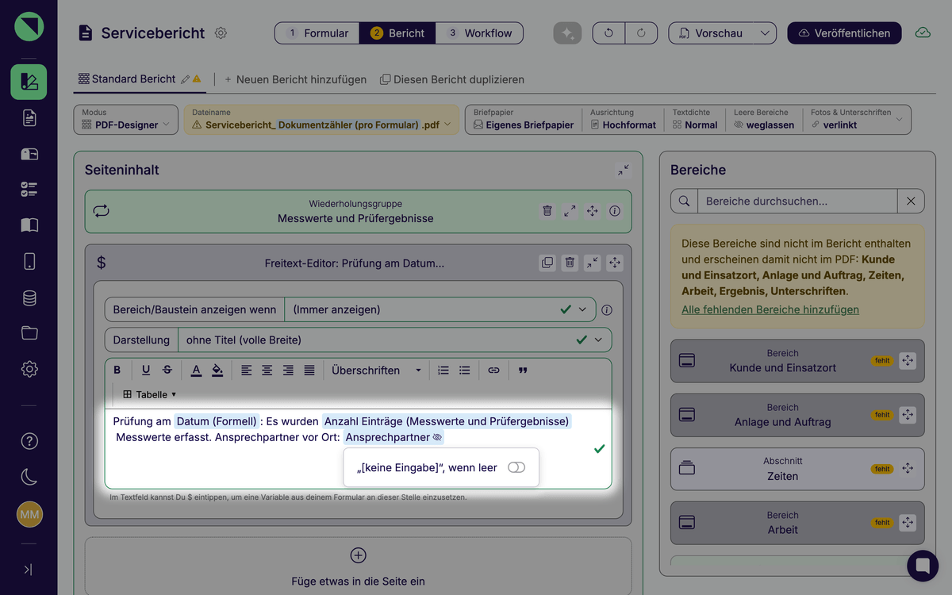This screenshot has height=595, width=952.
Task: Center align text
Action: (x=267, y=370)
